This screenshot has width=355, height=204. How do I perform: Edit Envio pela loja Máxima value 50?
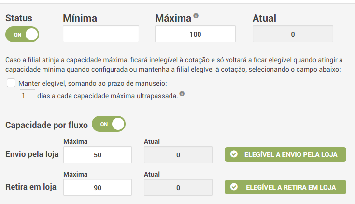pos(98,155)
